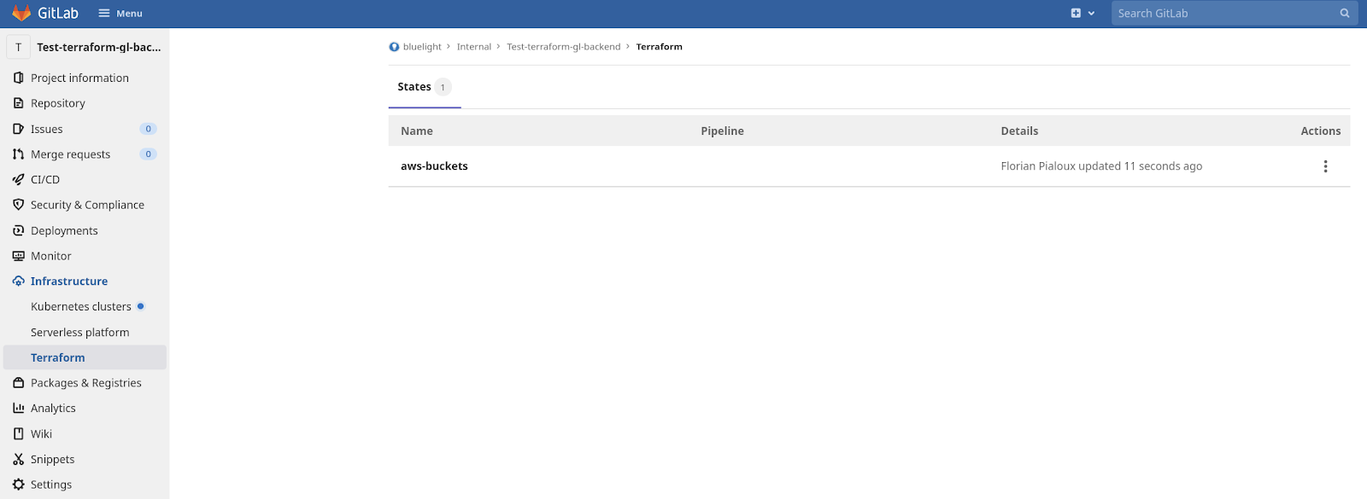Open the Repository sidebar icon
The height and width of the screenshot is (499, 1367).
click(19, 103)
